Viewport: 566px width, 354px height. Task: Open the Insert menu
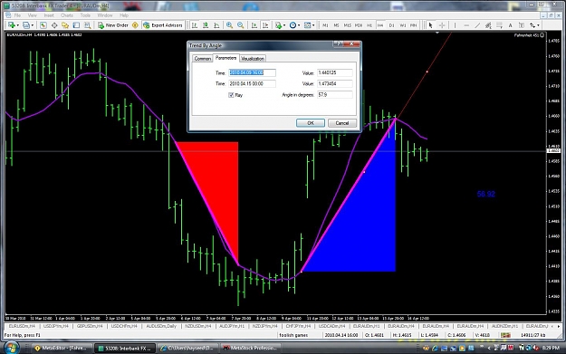pyautogui.click(x=49, y=15)
